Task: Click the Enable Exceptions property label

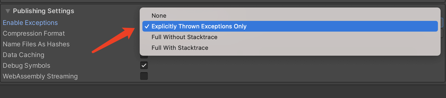Action: 30,23
